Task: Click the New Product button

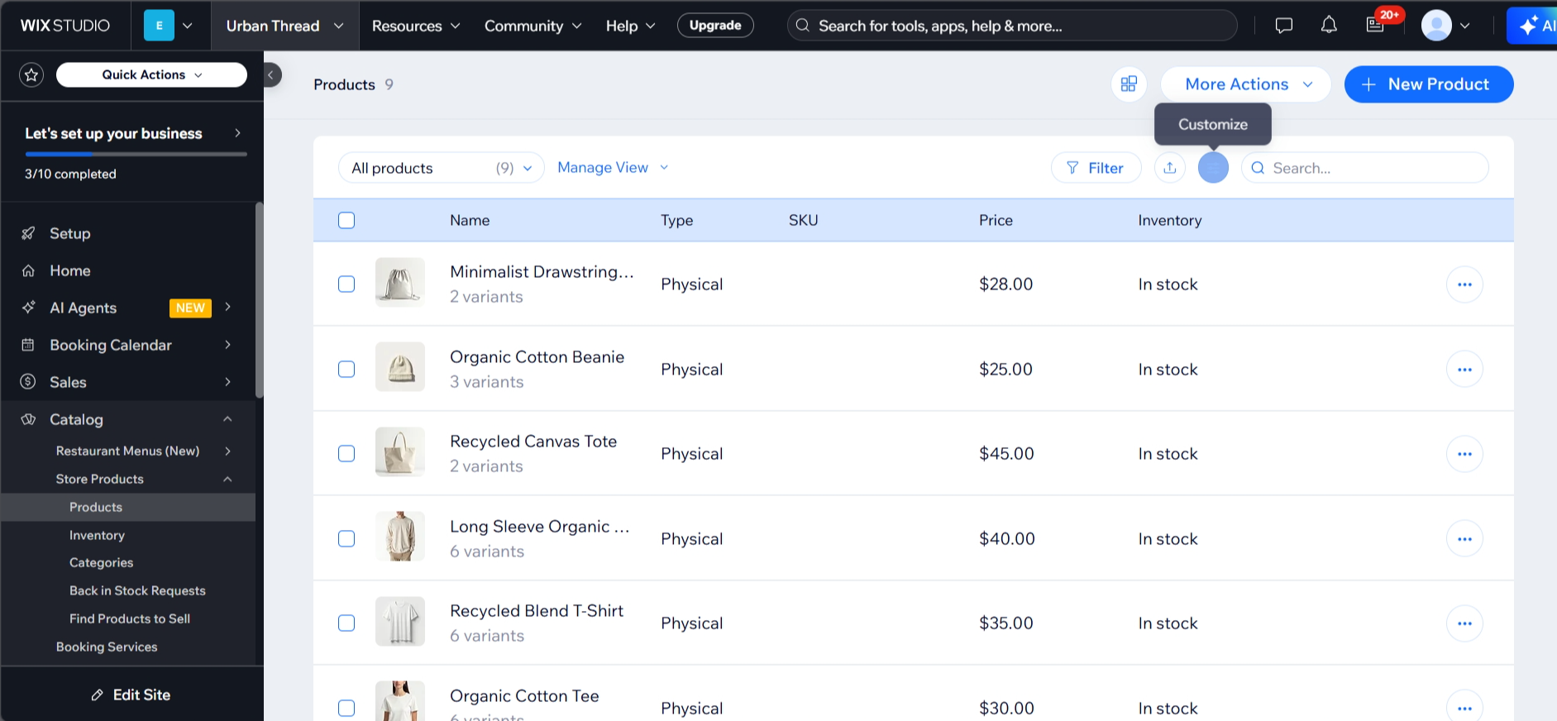Action: pyautogui.click(x=1429, y=84)
